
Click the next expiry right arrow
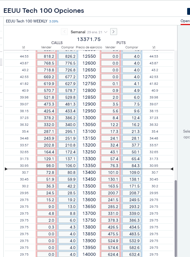tap(114, 32)
